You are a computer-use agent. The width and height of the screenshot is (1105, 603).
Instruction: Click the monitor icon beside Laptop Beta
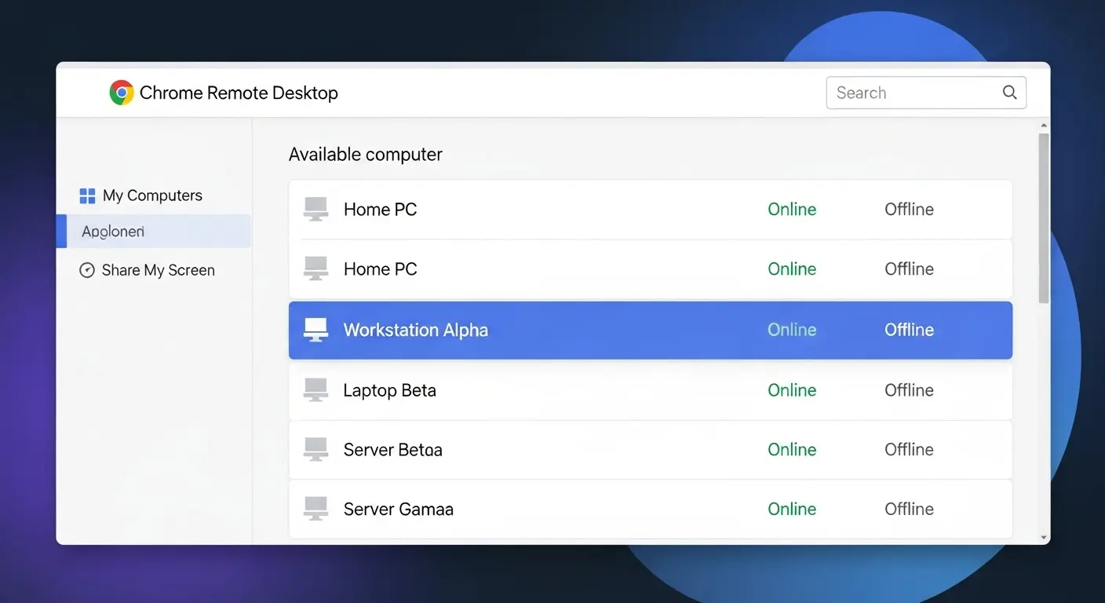coord(315,390)
